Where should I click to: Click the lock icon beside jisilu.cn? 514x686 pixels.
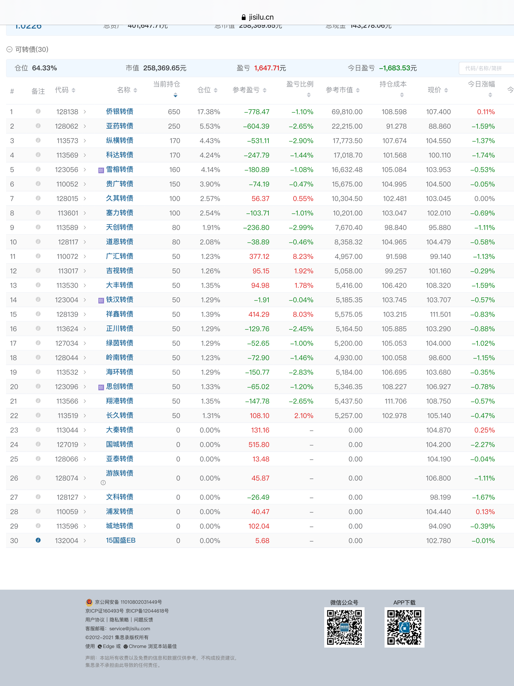[x=244, y=17]
